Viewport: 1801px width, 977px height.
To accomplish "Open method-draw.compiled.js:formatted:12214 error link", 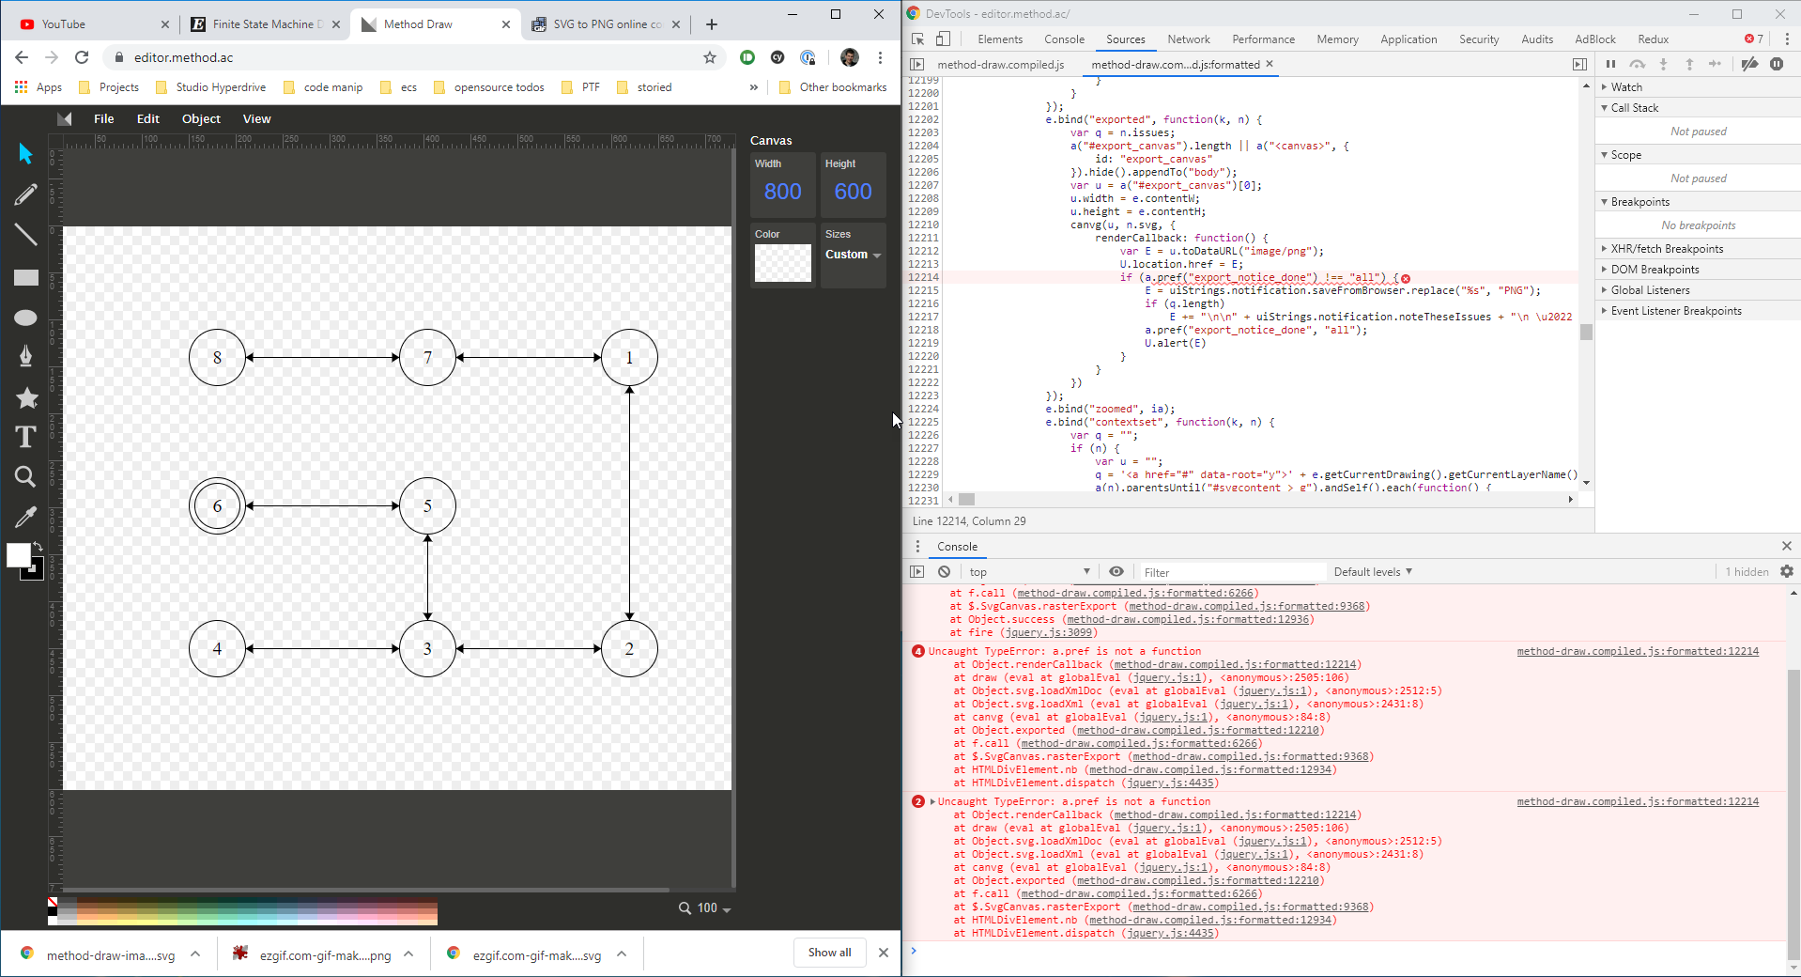I will (x=1636, y=650).
